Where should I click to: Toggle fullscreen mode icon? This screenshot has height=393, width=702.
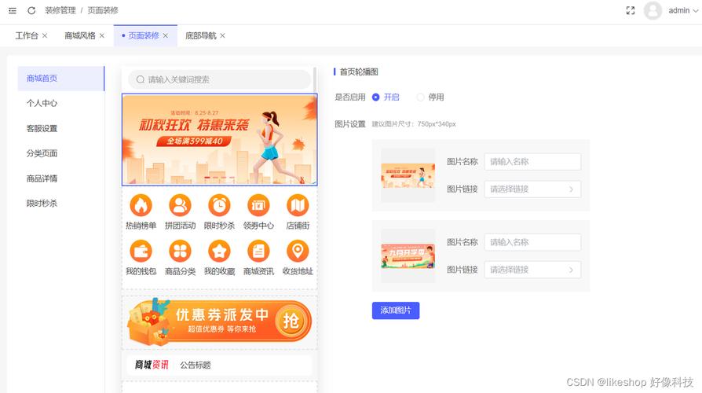(x=631, y=10)
